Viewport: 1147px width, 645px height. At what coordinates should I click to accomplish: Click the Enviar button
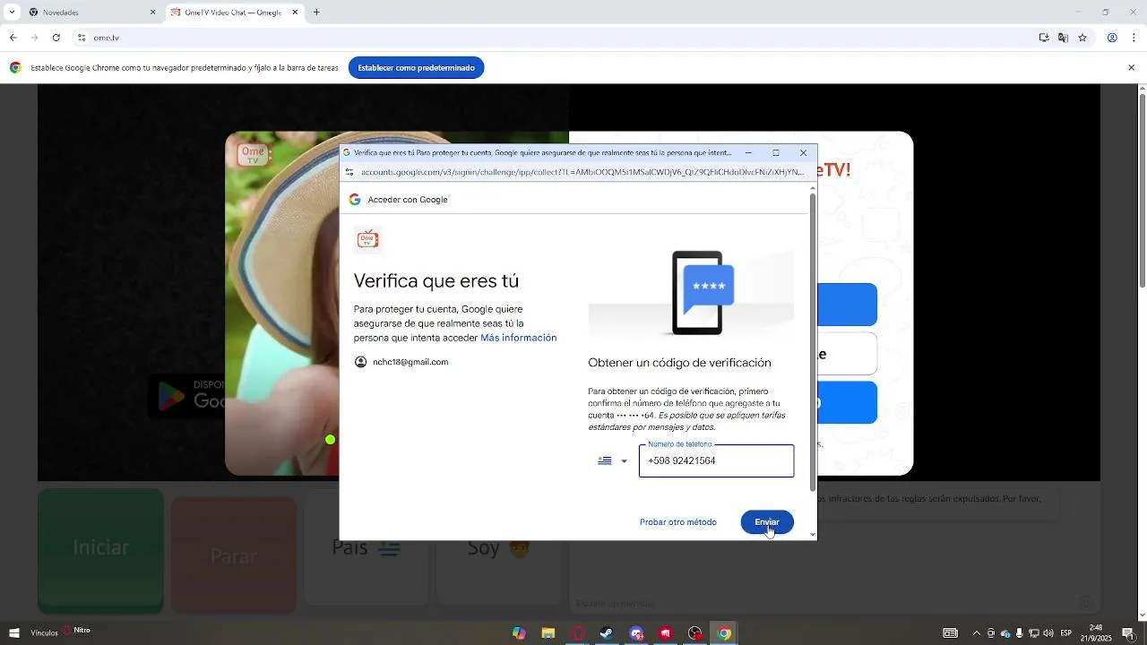point(767,522)
